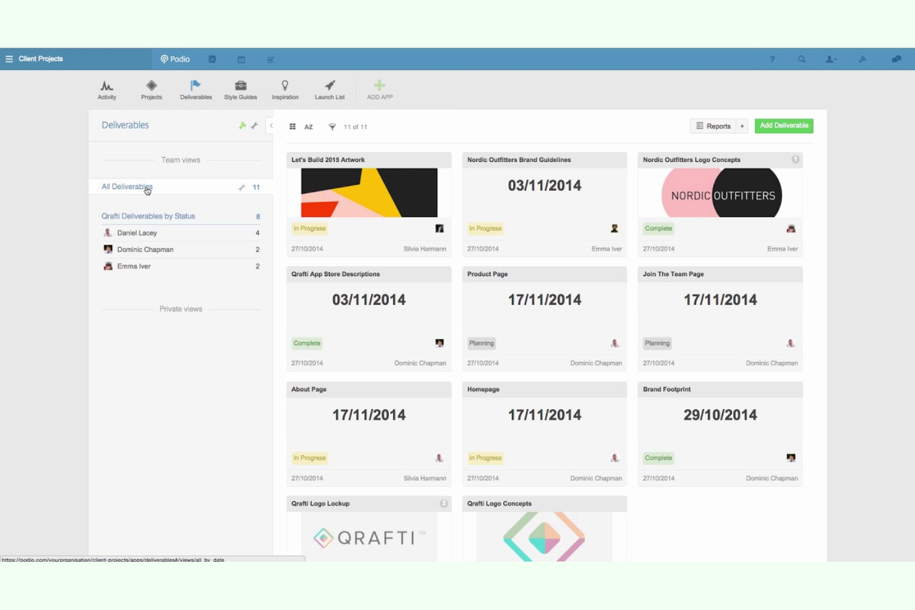Open Qrafti Deliverables by Status view

tap(148, 216)
